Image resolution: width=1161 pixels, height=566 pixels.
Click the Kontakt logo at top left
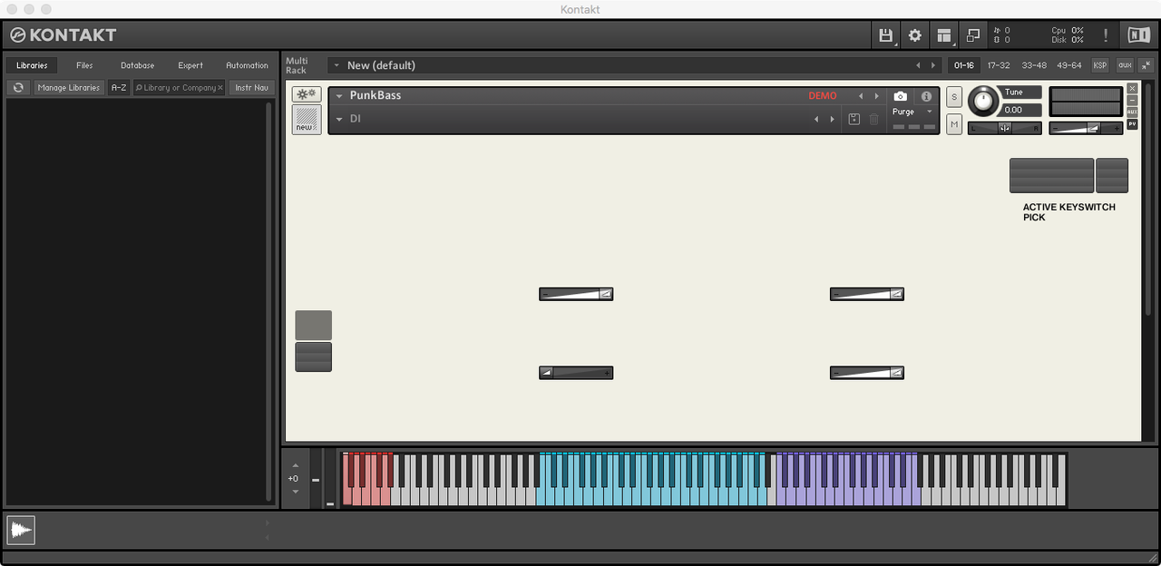click(x=63, y=35)
